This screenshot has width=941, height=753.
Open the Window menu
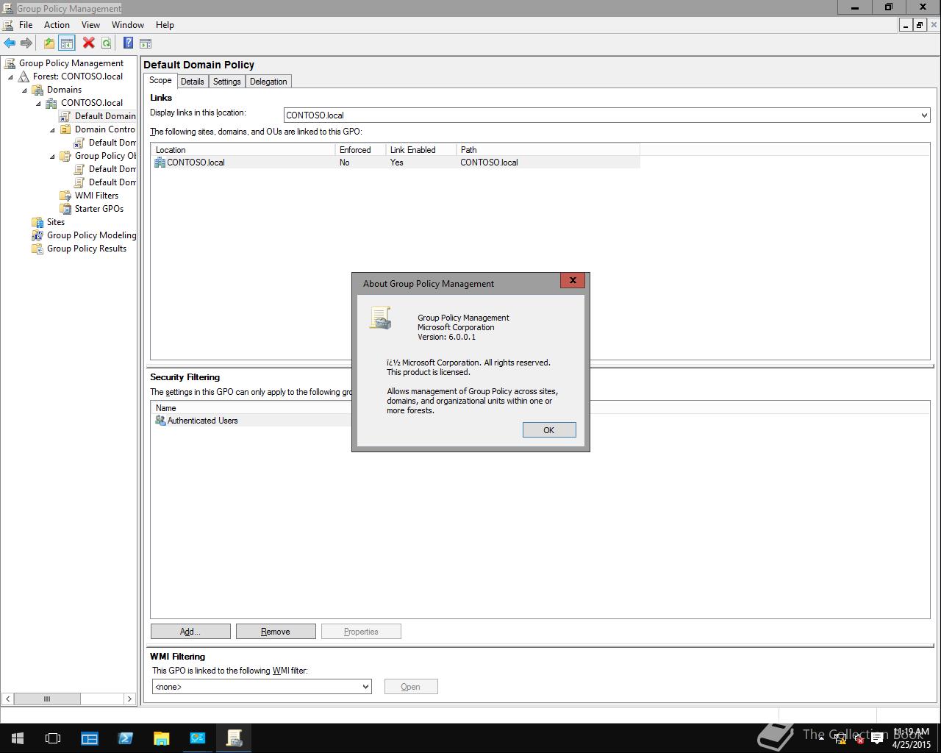(x=127, y=24)
